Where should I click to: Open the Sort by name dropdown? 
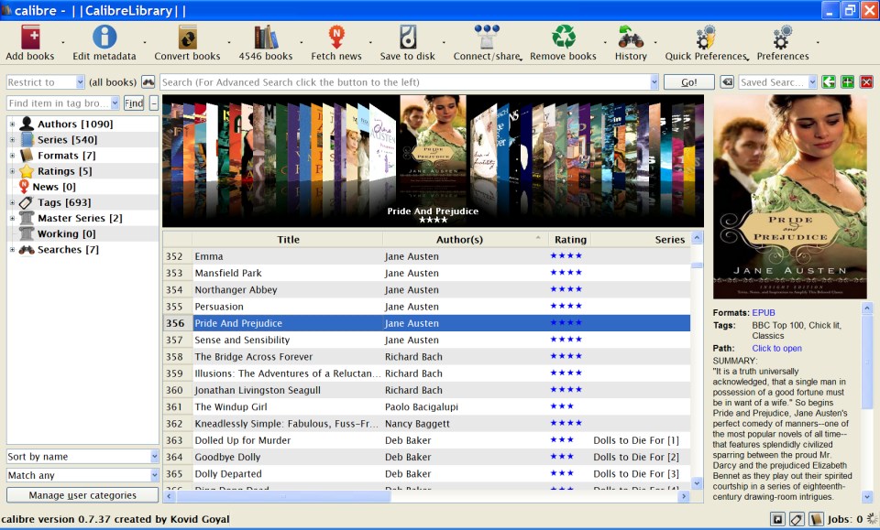[154, 457]
